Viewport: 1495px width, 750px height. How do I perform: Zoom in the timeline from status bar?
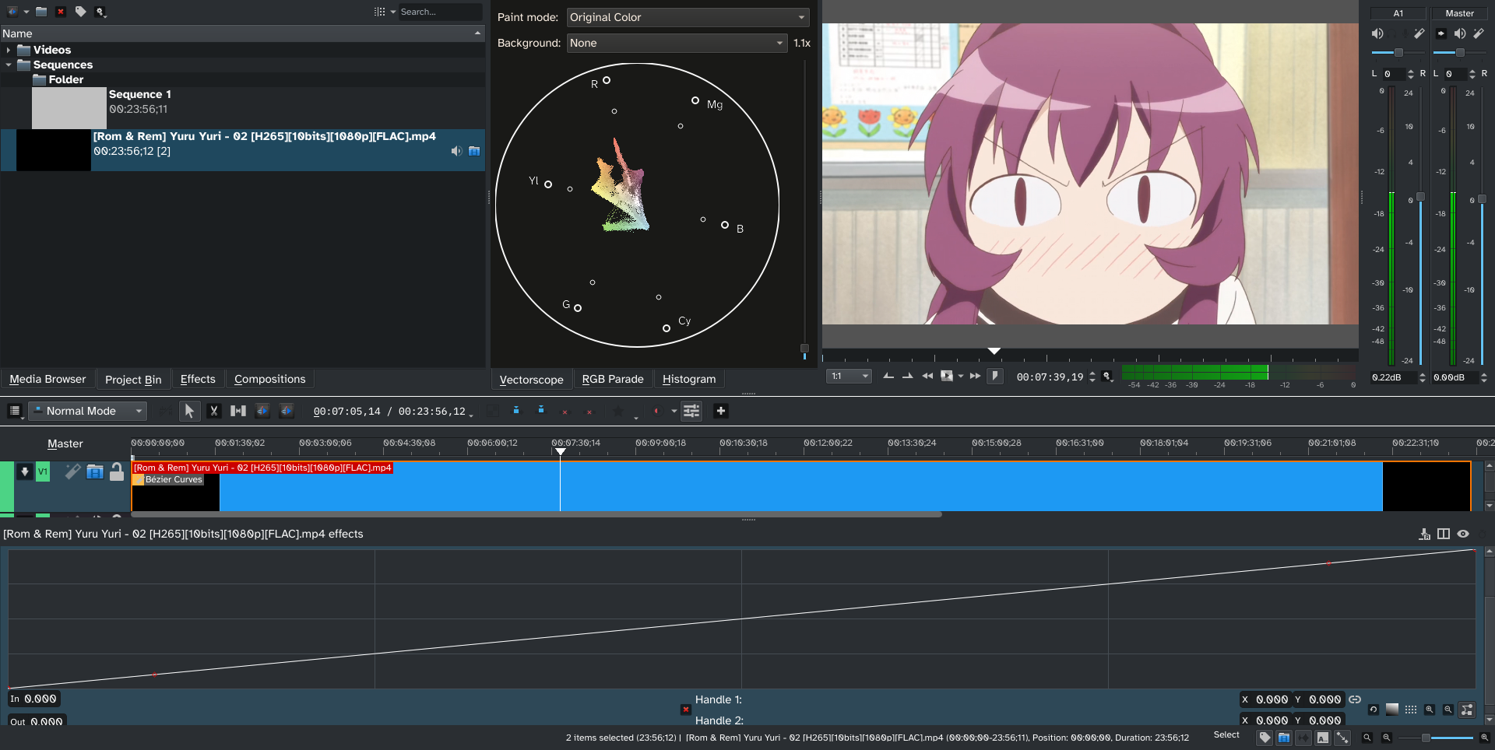coord(1484,738)
